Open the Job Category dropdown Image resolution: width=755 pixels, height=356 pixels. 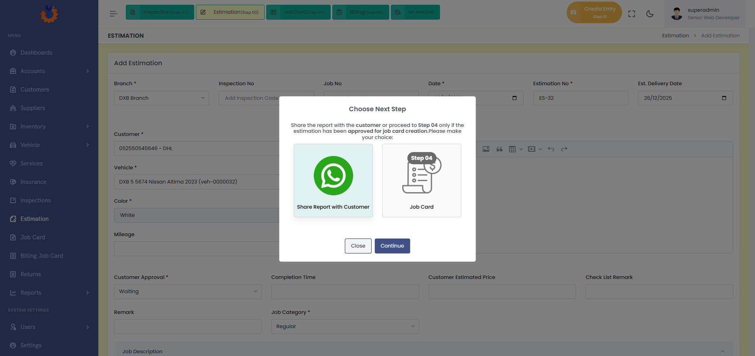coord(345,327)
